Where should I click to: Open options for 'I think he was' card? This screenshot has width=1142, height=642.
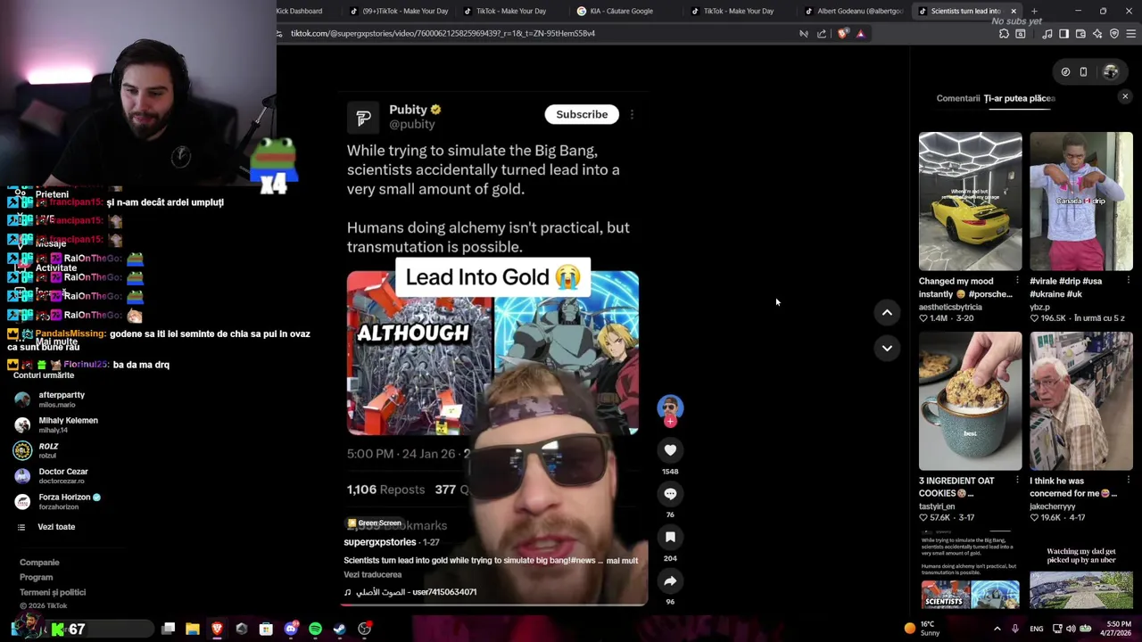click(x=1128, y=481)
